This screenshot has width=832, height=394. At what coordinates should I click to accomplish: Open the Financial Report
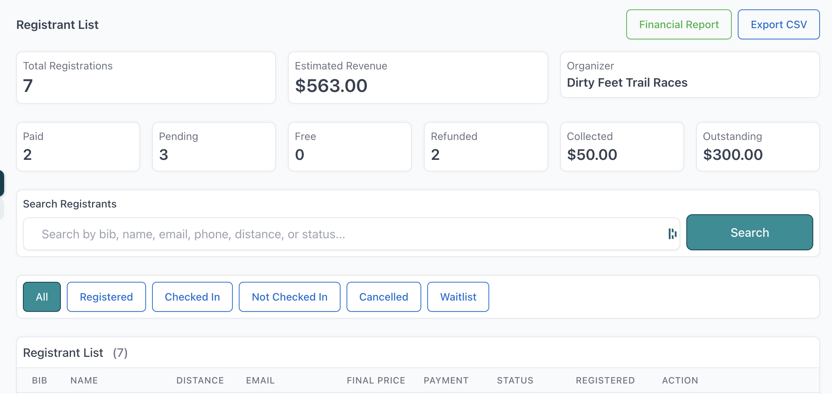[679, 24]
